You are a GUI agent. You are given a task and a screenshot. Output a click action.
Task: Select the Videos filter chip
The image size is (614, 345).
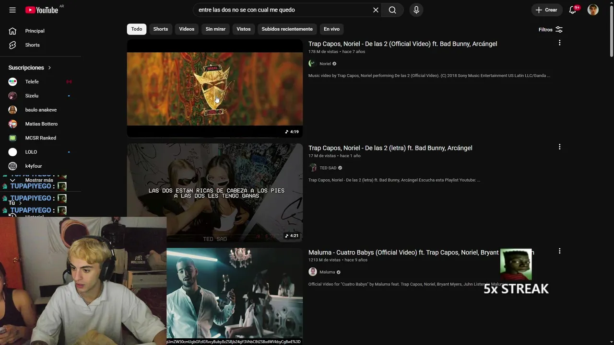[x=187, y=29]
